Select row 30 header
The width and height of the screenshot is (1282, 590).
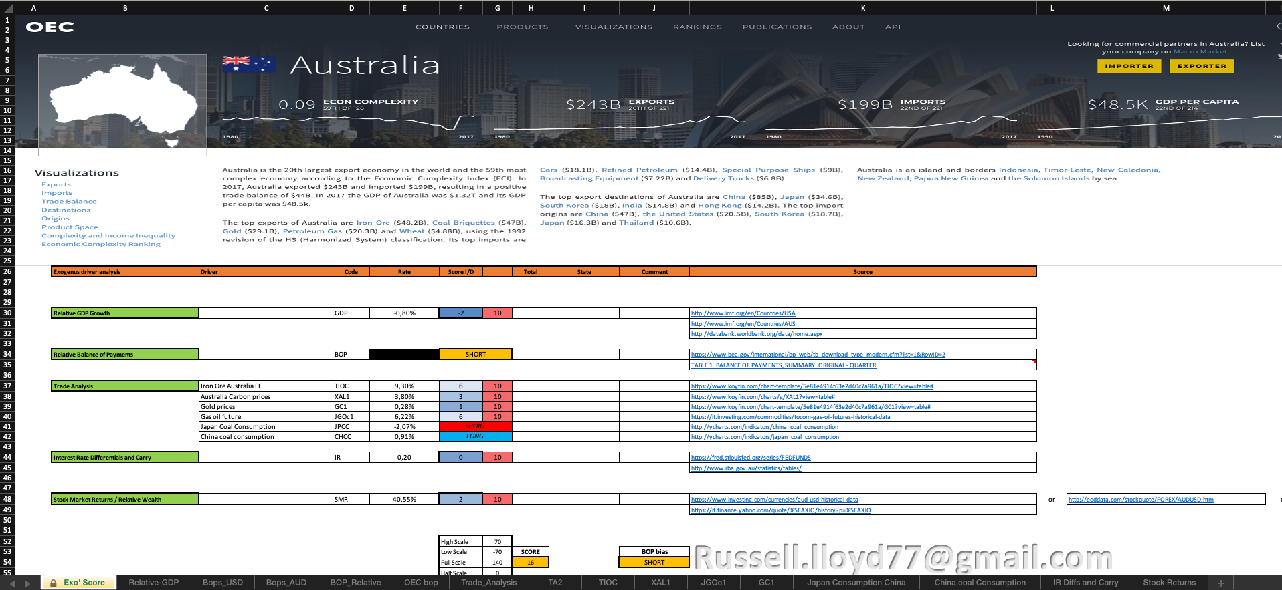7,313
